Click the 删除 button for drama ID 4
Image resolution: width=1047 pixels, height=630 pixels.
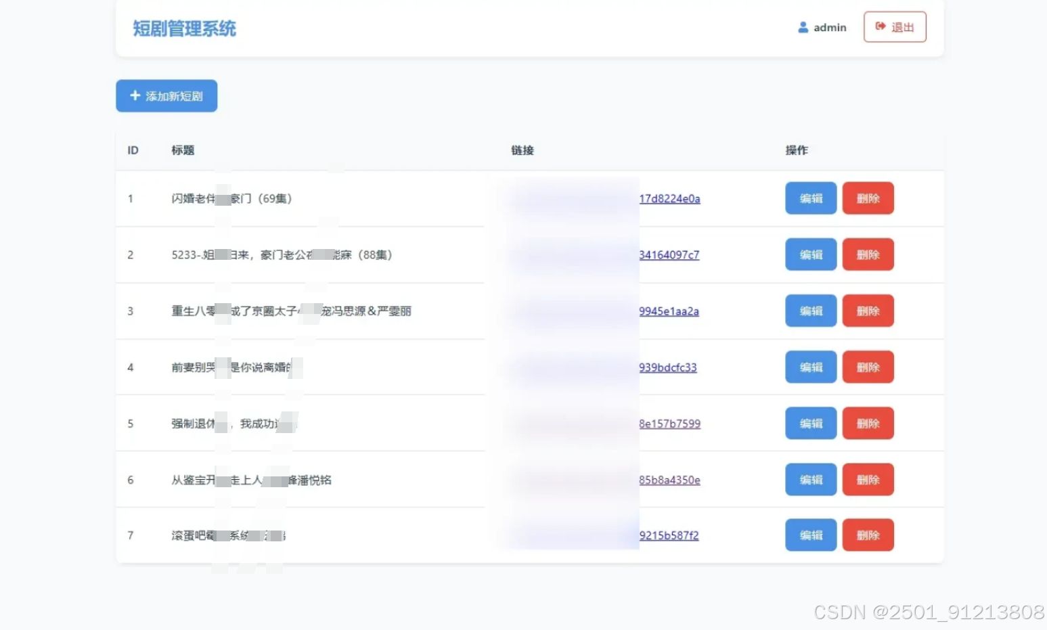pos(868,367)
